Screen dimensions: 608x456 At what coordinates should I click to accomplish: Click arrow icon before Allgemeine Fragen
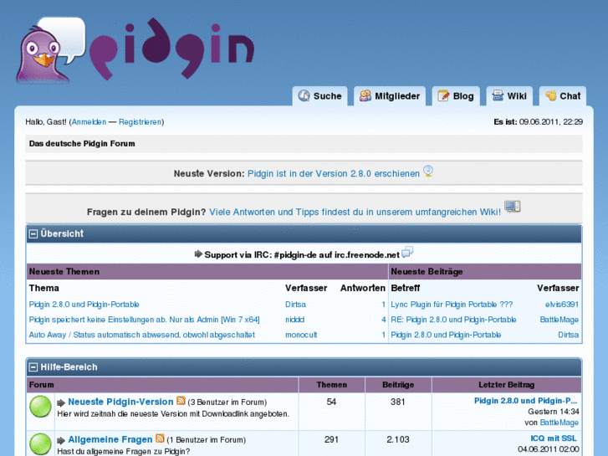61,440
